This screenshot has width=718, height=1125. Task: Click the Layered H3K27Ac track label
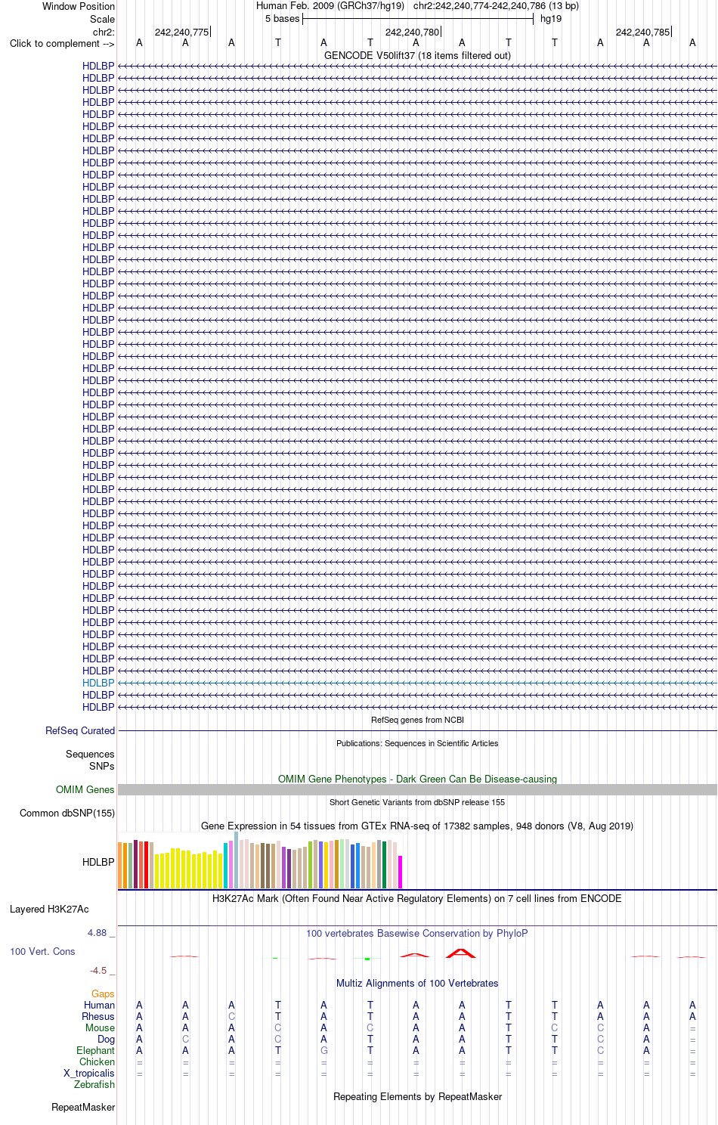coord(49,909)
